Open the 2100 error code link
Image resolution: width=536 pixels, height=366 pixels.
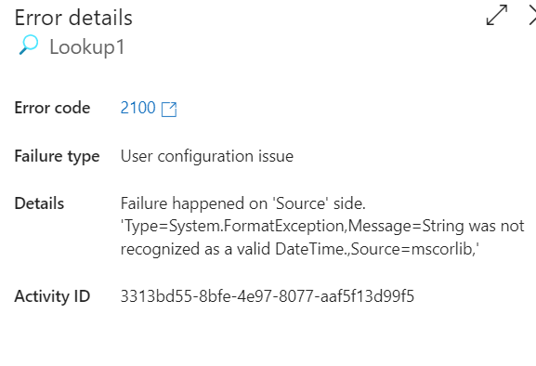pos(138,108)
